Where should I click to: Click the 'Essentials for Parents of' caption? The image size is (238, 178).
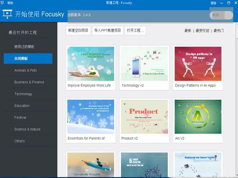click(86, 138)
